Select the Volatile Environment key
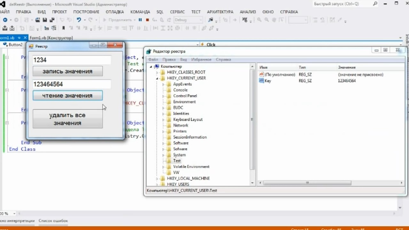This screenshot has width=409, height=230. (x=188, y=167)
